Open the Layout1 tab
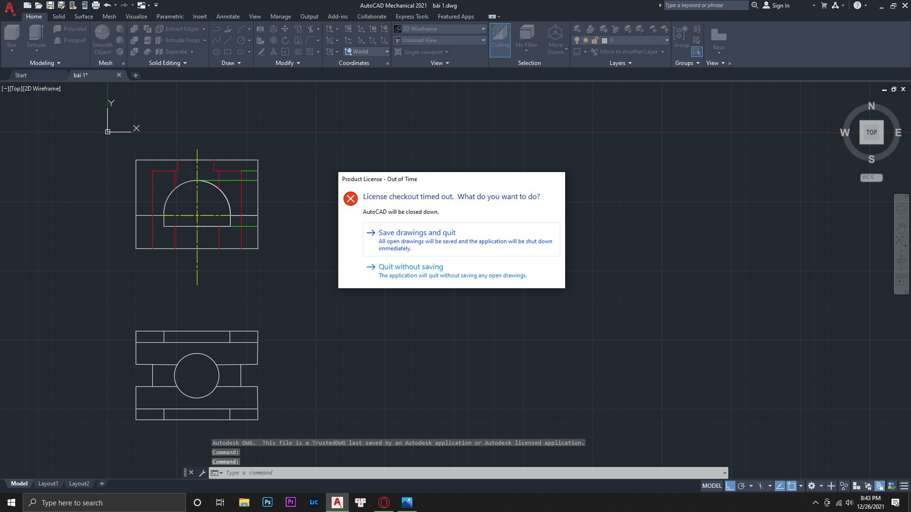Image resolution: width=911 pixels, height=512 pixels. [48, 483]
